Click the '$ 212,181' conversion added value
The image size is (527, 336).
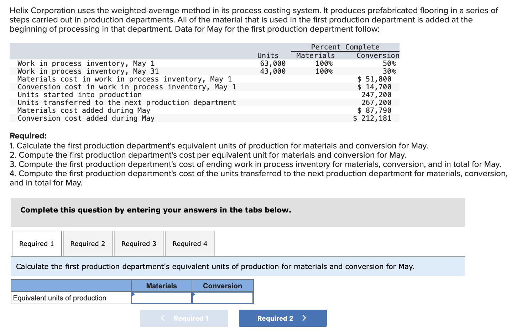tap(372, 118)
